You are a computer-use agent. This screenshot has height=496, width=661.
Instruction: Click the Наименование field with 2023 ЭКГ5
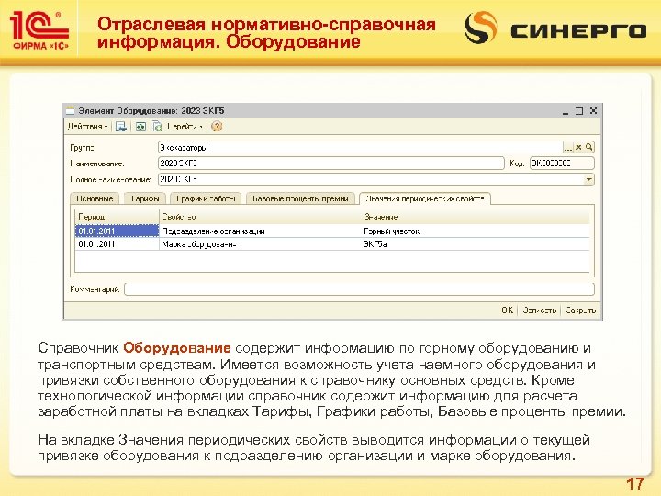coord(330,163)
